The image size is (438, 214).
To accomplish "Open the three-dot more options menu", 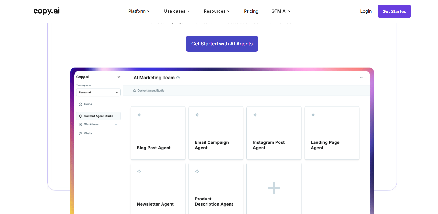I will click(x=362, y=78).
